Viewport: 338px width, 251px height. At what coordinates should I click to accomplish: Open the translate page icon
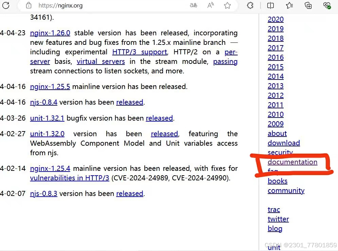[x=193, y=5]
